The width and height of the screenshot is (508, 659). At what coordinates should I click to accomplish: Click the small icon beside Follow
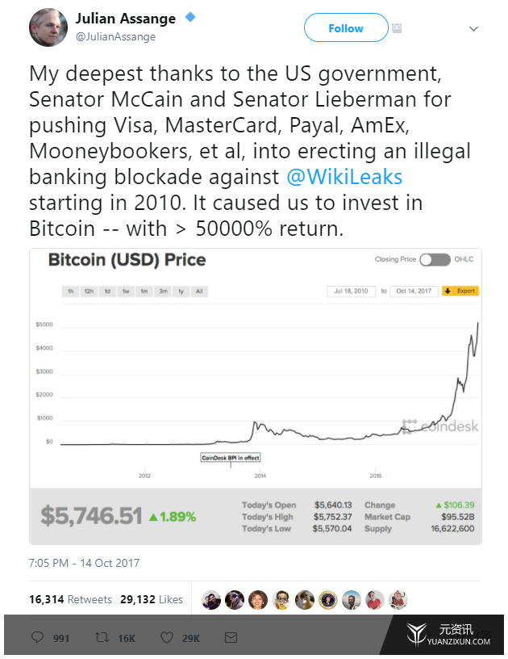397,28
